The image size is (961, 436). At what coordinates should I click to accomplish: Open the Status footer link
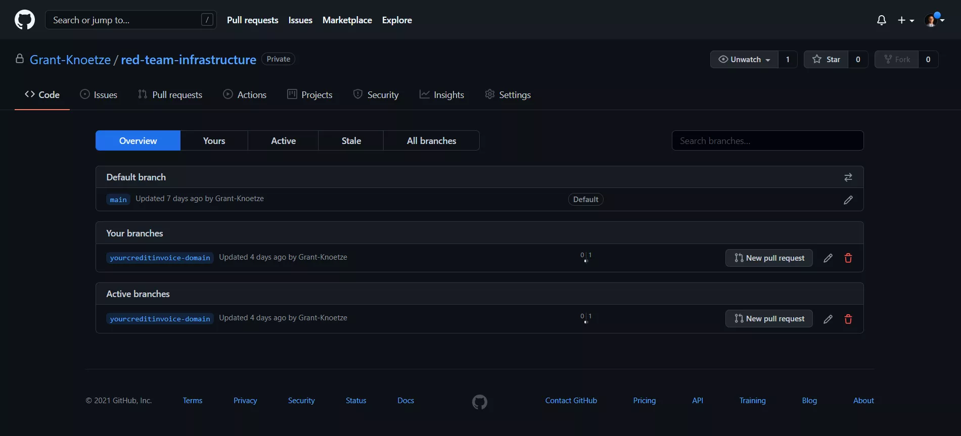tap(356, 401)
